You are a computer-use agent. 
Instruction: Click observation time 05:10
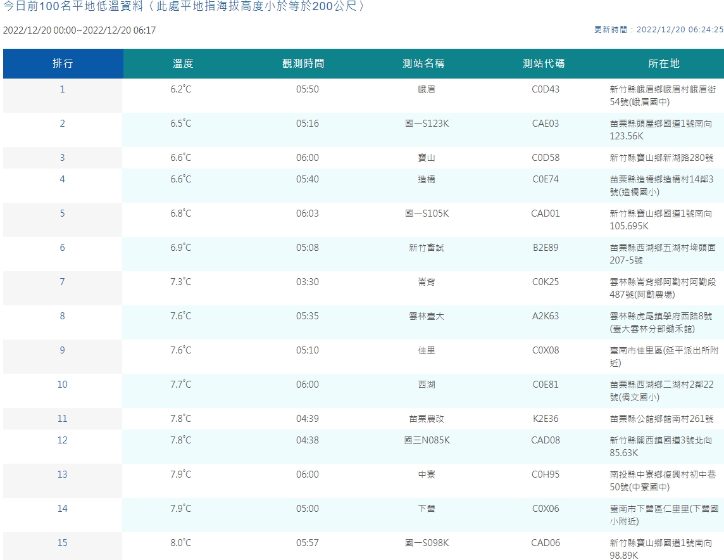click(x=307, y=350)
